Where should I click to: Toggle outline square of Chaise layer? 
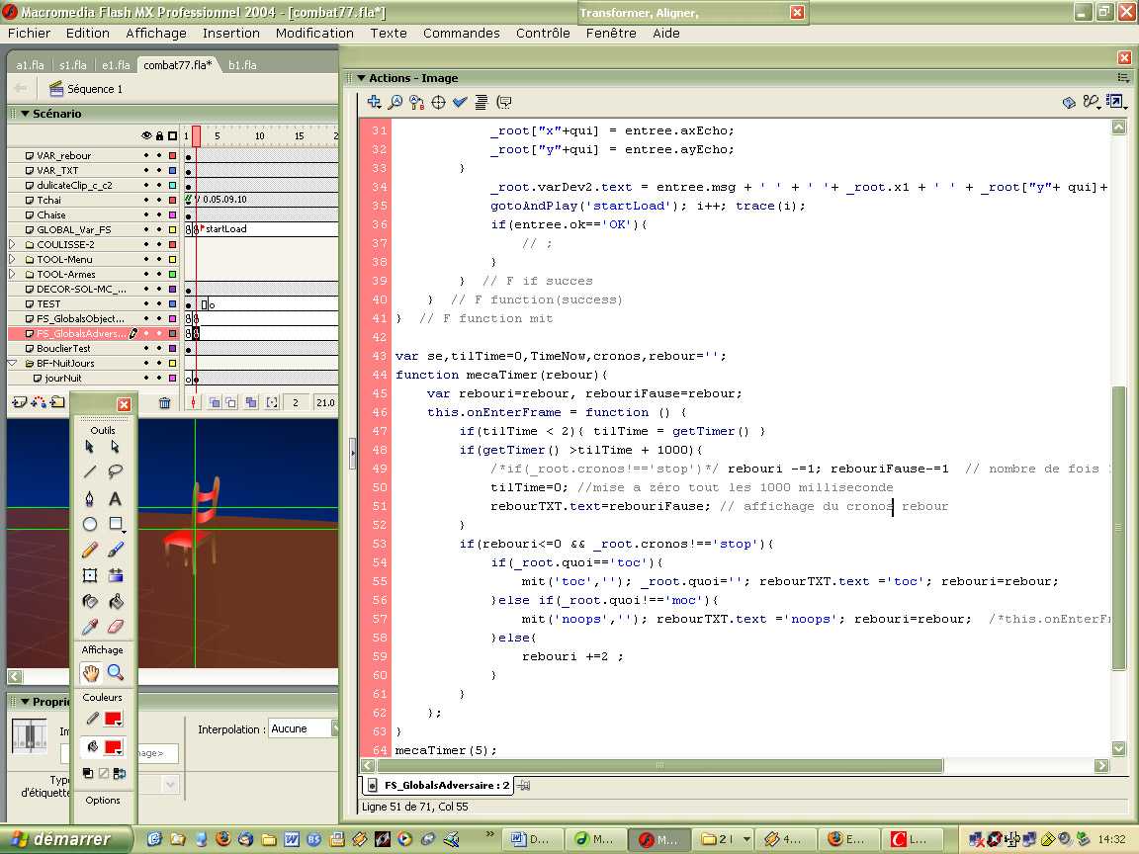pyautogui.click(x=172, y=214)
